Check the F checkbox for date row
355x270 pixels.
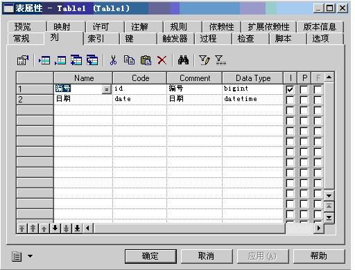pyautogui.click(x=318, y=100)
